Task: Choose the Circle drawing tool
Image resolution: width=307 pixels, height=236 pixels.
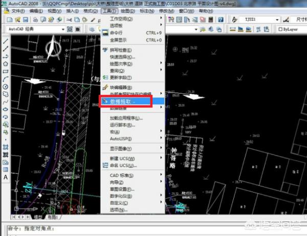Action: tap(6, 87)
